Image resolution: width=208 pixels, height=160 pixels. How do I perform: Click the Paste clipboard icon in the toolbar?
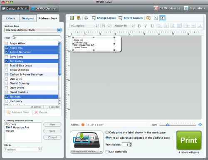(x=79, y=18)
